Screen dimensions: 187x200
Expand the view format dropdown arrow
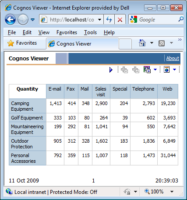[x=174, y=70]
